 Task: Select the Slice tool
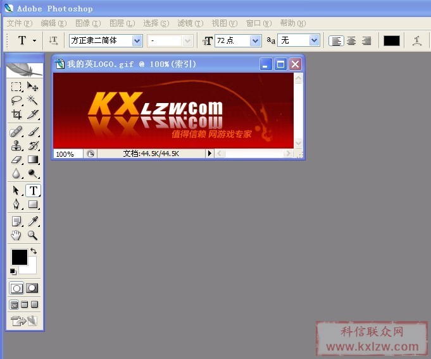pos(33,114)
